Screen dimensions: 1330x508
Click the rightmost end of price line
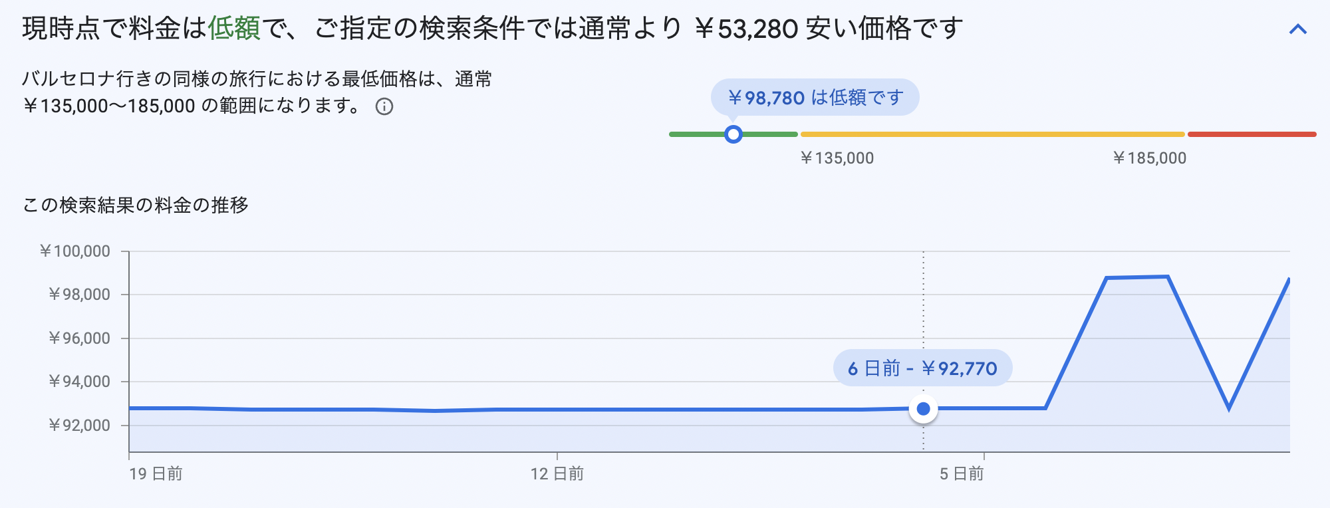[x=1288, y=280]
